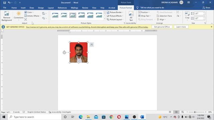
Task: Click the taskbar search box
Action: (x=34, y=117)
